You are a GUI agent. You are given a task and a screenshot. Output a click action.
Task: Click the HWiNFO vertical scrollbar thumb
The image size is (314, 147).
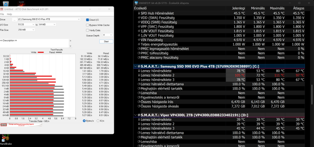pos(311,95)
